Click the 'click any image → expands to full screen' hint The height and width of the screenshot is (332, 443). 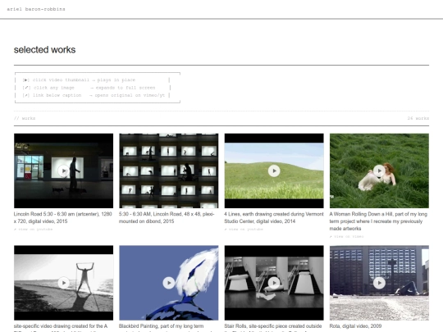click(x=89, y=88)
